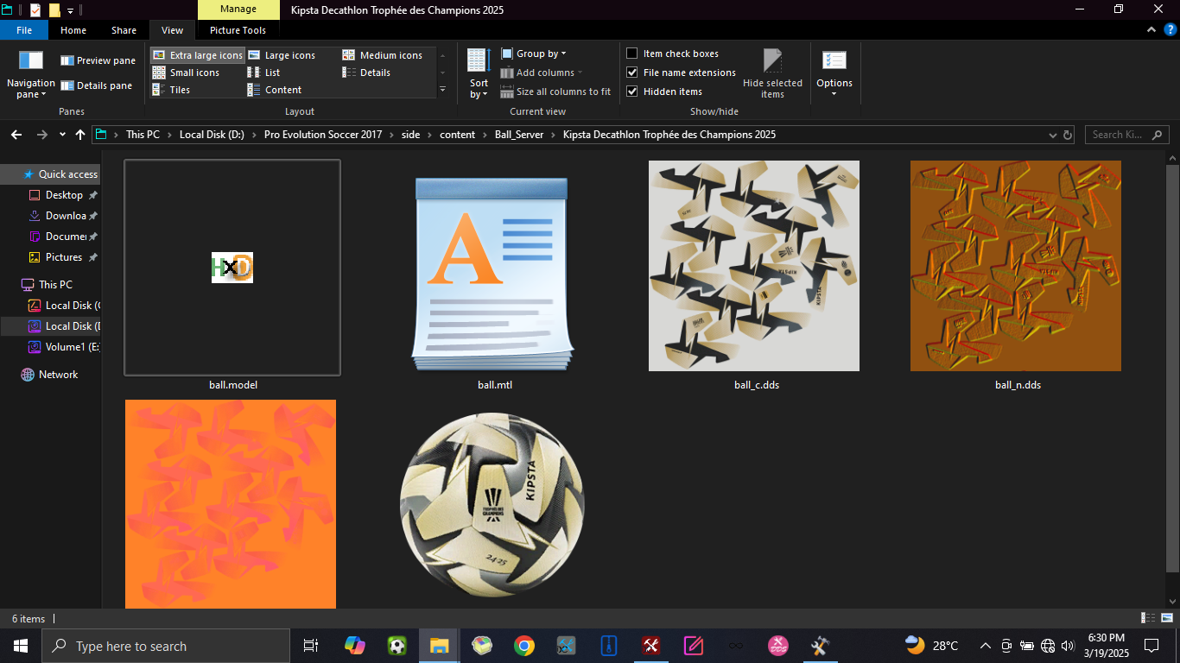Screen dimensions: 1180x663
Task: Click Type here to search box
Action: pos(166,646)
